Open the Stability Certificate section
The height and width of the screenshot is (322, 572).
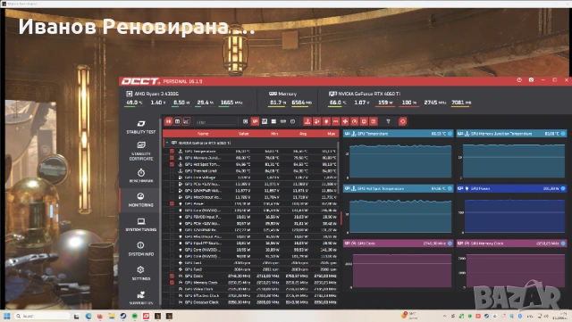(x=141, y=151)
